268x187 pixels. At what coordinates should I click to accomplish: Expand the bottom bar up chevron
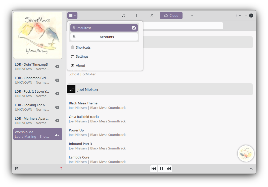[x=251, y=169]
